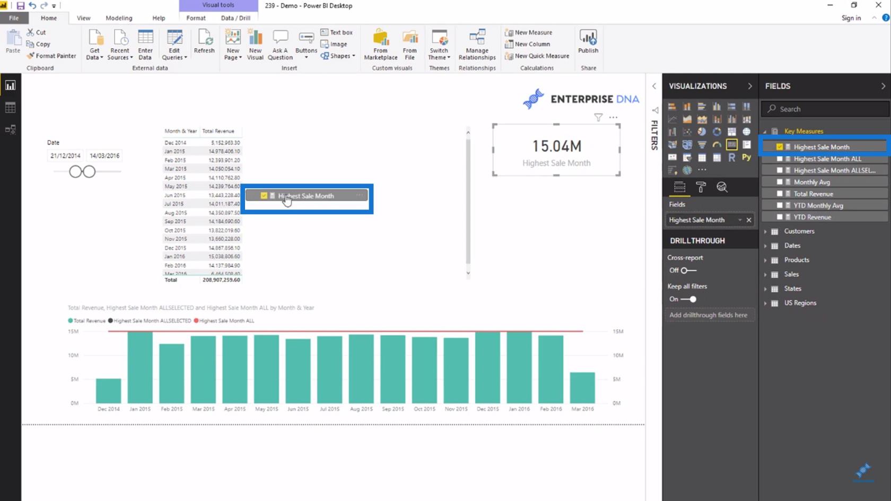Open the Help ribbon tab
The height and width of the screenshot is (501, 891).
(159, 18)
